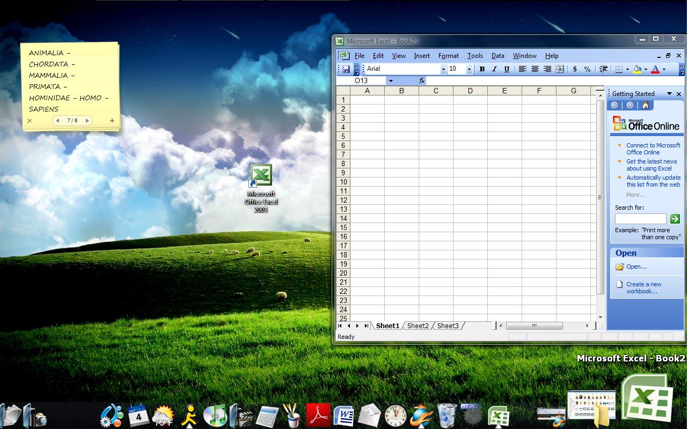Expand Standard toolbar options chevron
688x429 pixels.
[x=356, y=69]
